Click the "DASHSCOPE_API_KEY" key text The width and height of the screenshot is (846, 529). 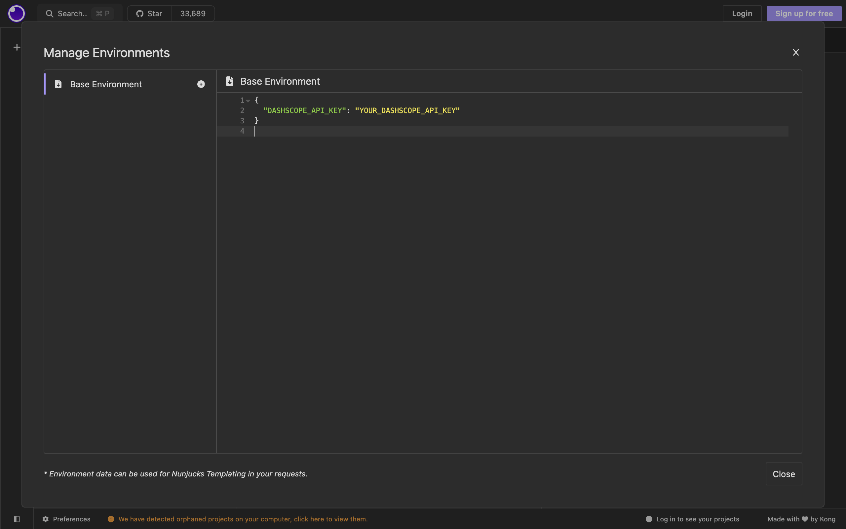tap(304, 110)
